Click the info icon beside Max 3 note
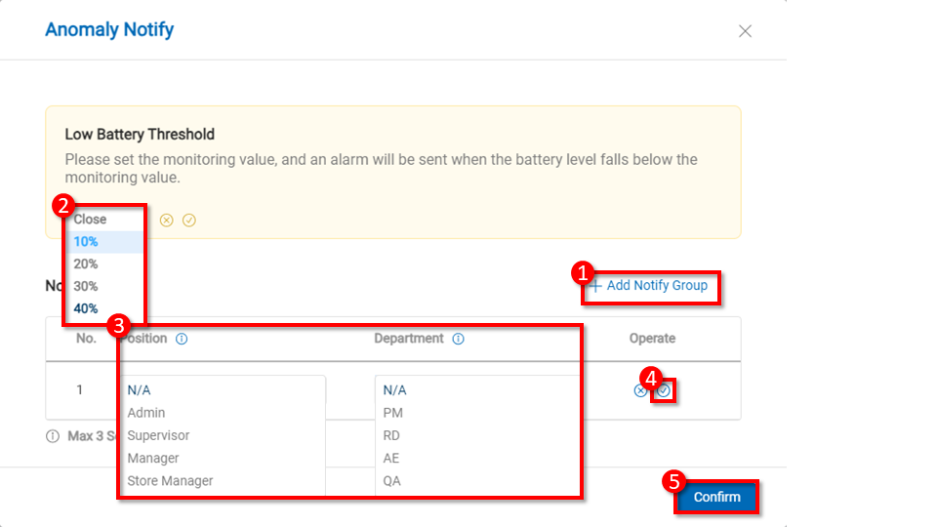 (53, 436)
